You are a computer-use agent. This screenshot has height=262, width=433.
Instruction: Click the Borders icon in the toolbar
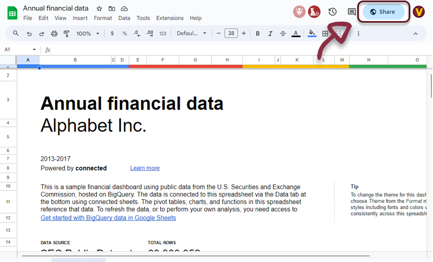pyautogui.click(x=325, y=33)
